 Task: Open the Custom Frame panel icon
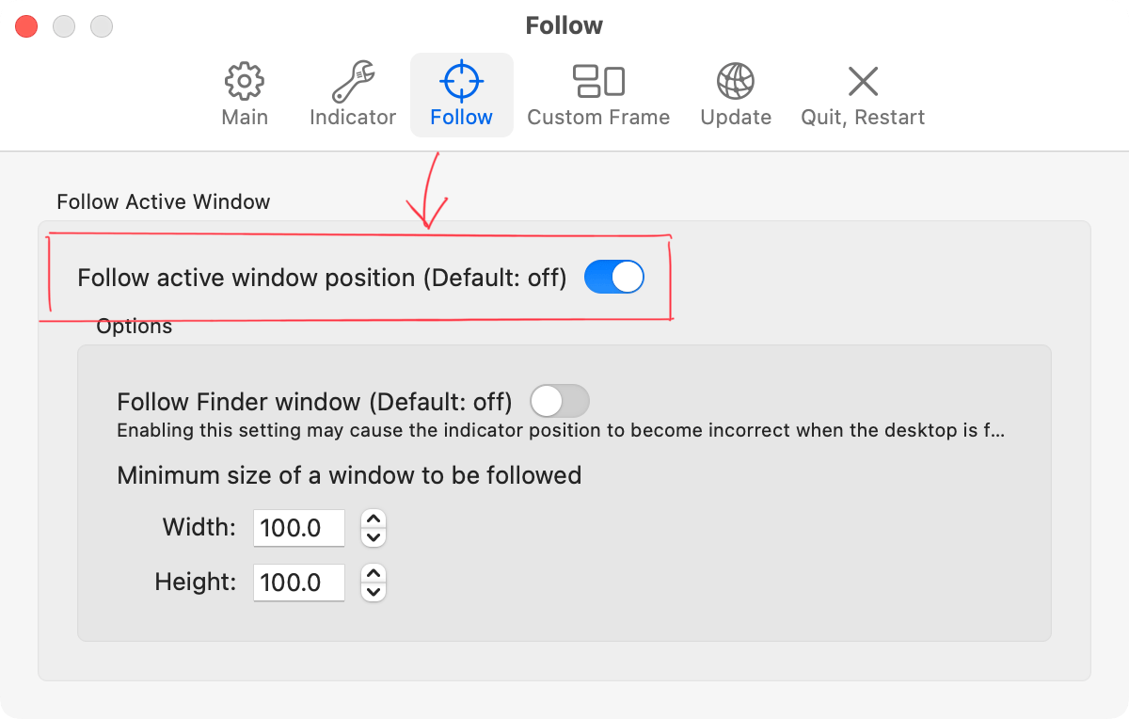(598, 81)
